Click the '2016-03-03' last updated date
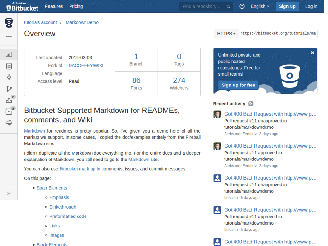The width and height of the screenshot is (328, 246). [80, 58]
